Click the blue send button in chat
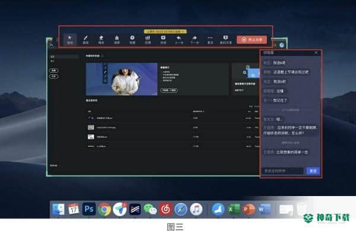The width and height of the screenshot is (356, 231). click(x=313, y=171)
